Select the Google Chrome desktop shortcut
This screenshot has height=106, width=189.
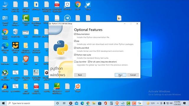click(5, 34)
